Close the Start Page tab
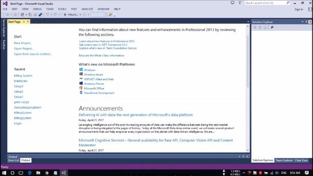313x176 pixels. [28, 22]
